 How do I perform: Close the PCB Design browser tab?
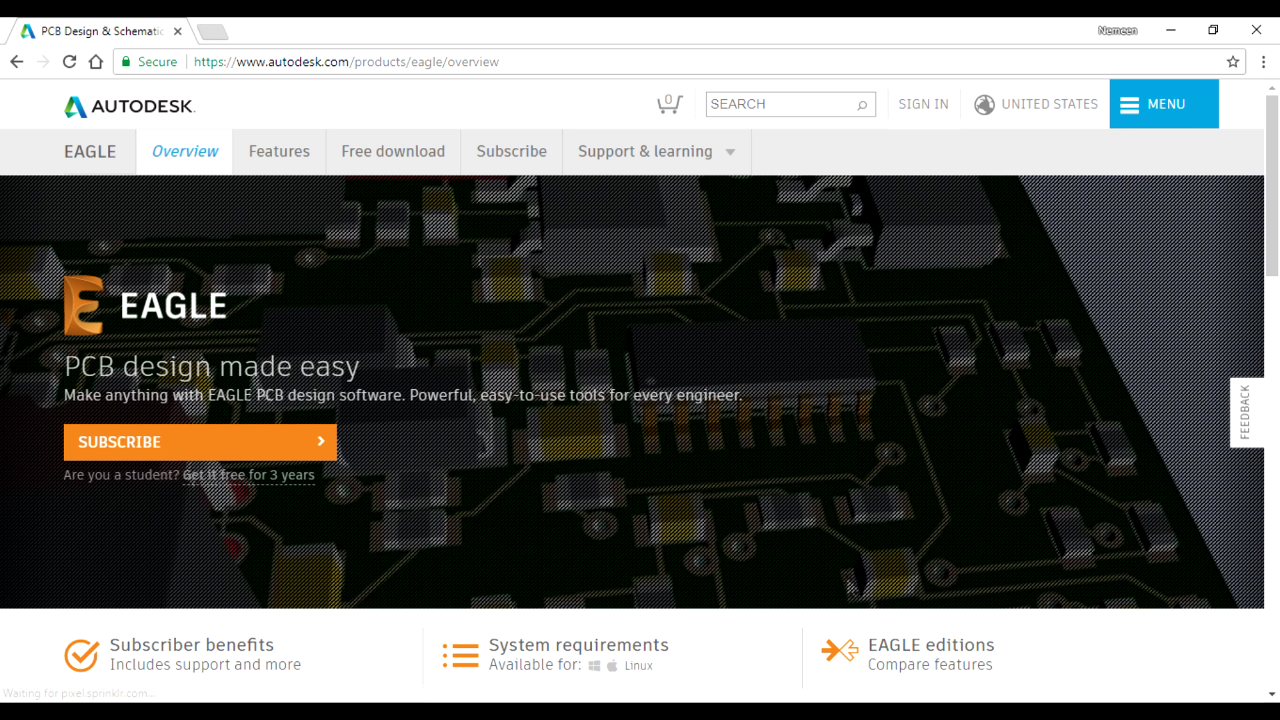(177, 31)
